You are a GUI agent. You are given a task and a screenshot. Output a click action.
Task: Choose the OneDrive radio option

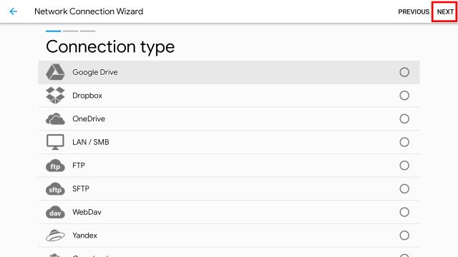tap(404, 119)
